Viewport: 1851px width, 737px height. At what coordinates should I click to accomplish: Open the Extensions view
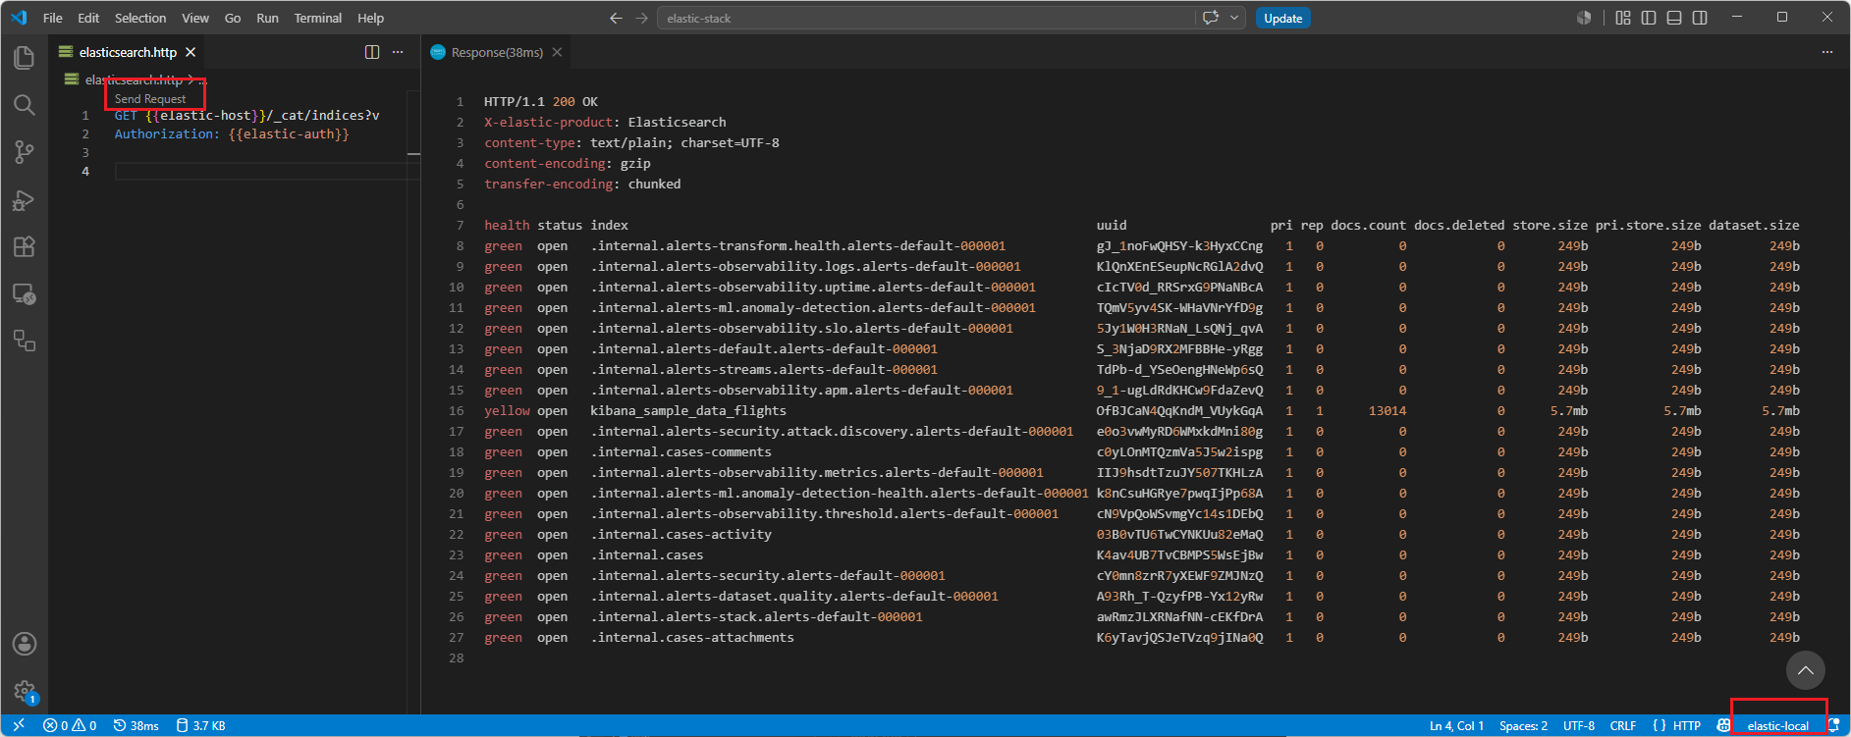[25, 246]
